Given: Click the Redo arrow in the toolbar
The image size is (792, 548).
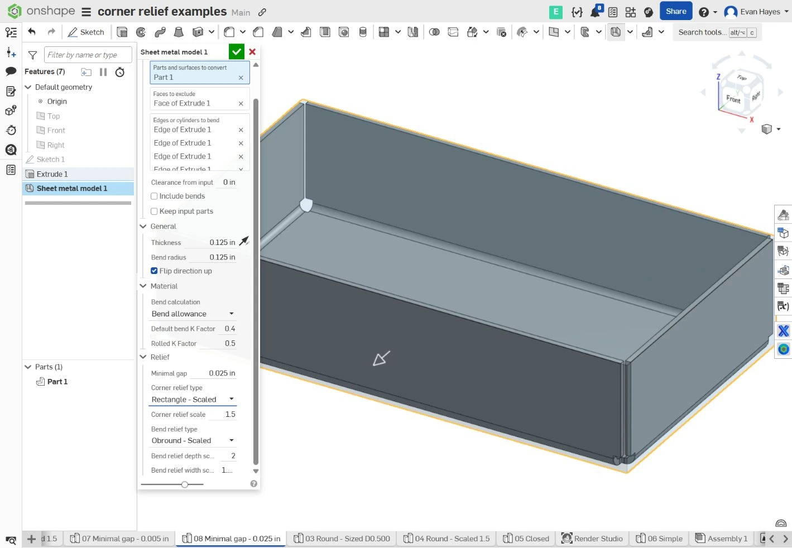Looking at the screenshot, I should pos(51,32).
